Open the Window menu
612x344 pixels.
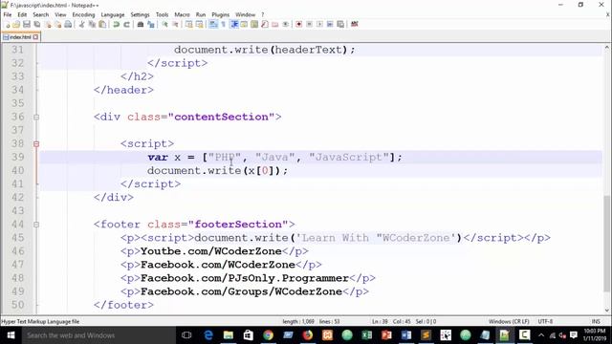pos(245,14)
